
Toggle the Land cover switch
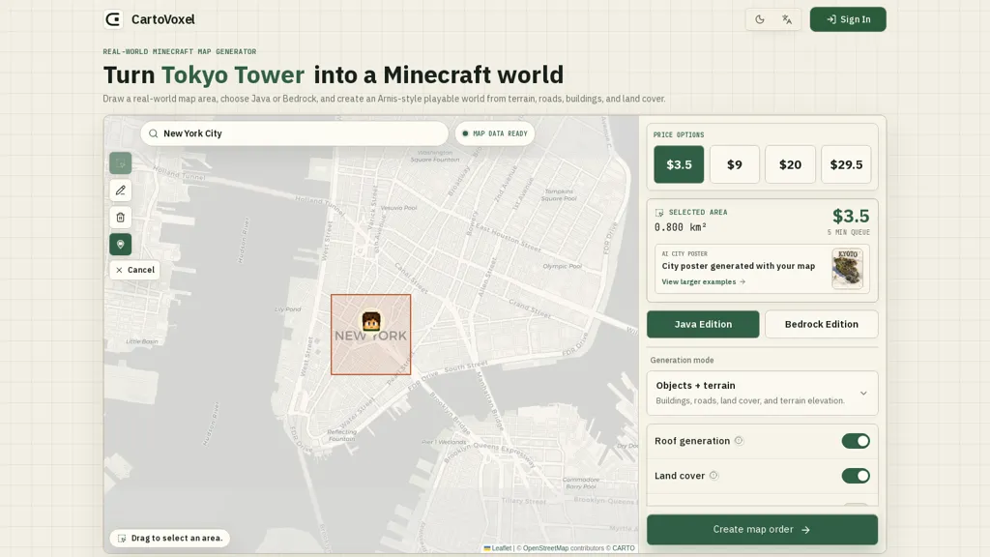point(856,476)
